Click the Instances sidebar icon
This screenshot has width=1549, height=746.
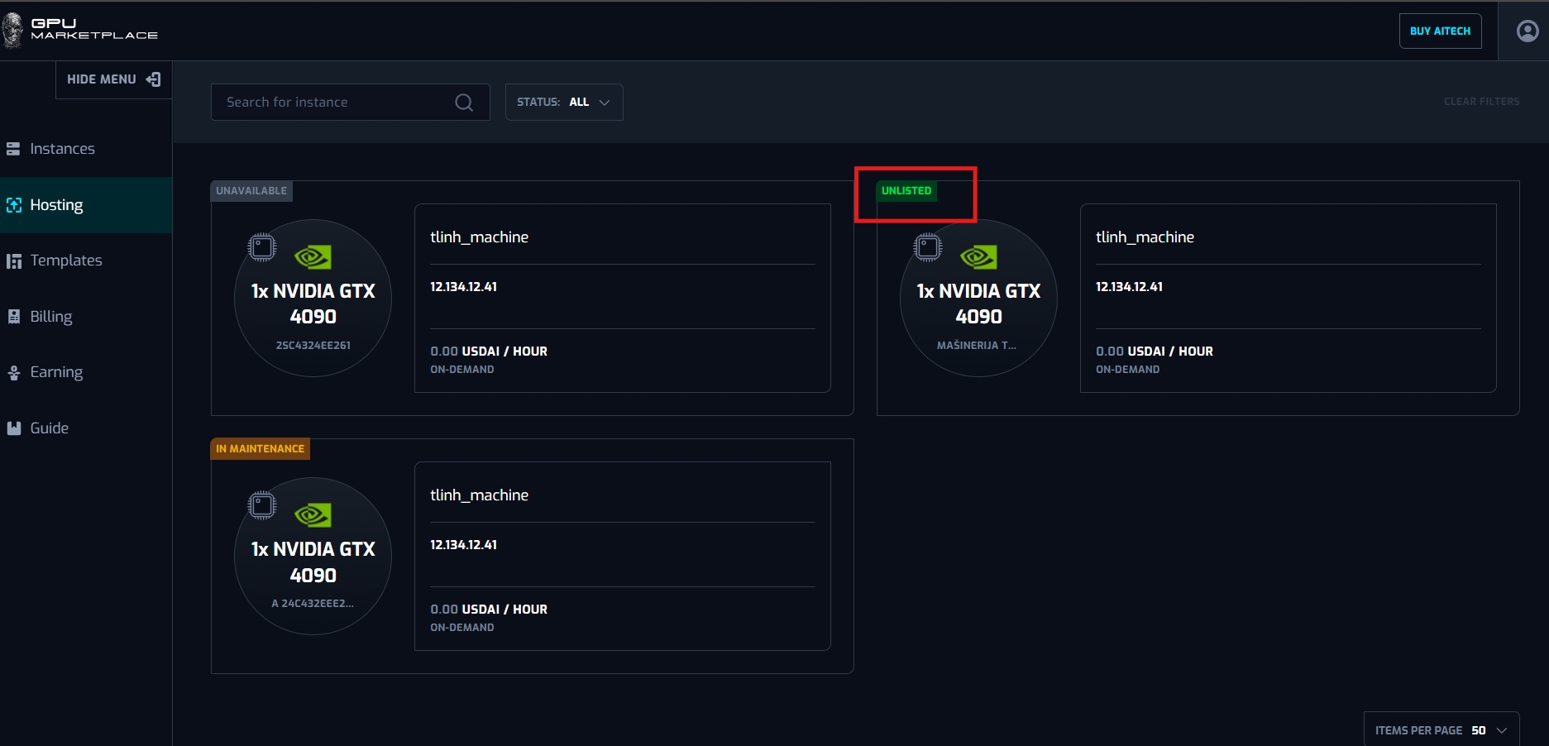pos(13,149)
